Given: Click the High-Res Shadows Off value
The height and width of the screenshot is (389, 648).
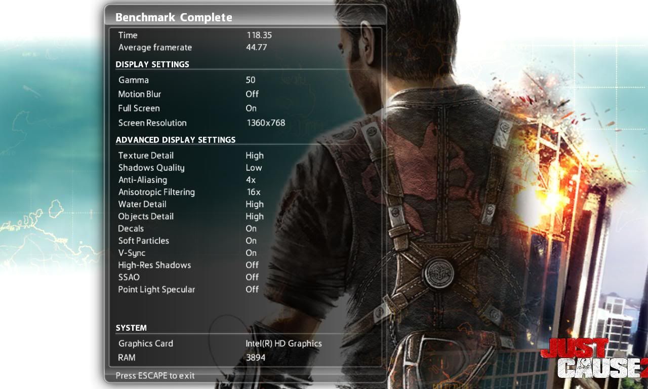Looking at the screenshot, I should coord(252,265).
